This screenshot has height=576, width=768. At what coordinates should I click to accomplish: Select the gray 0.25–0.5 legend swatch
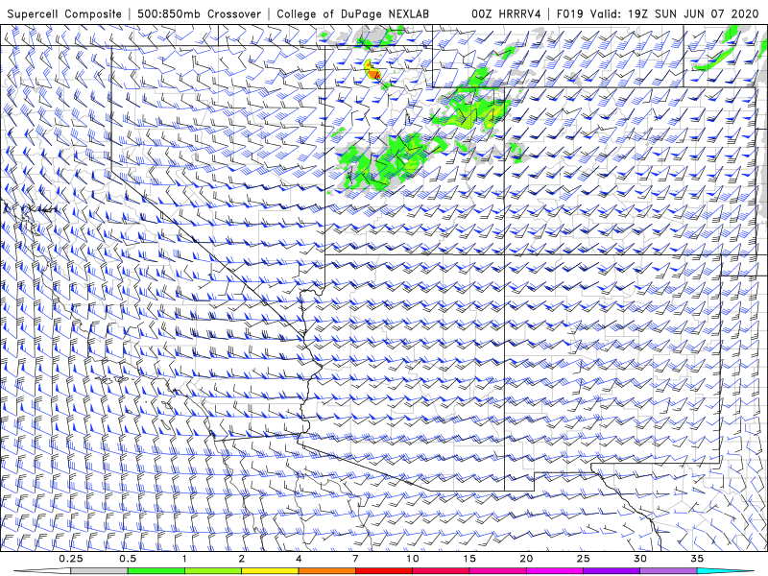pyautogui.click(x=100, y=571)
